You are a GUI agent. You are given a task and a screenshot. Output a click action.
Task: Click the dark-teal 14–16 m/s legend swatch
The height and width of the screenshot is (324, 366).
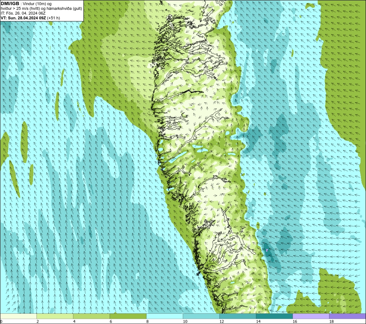tap(274, 316)
